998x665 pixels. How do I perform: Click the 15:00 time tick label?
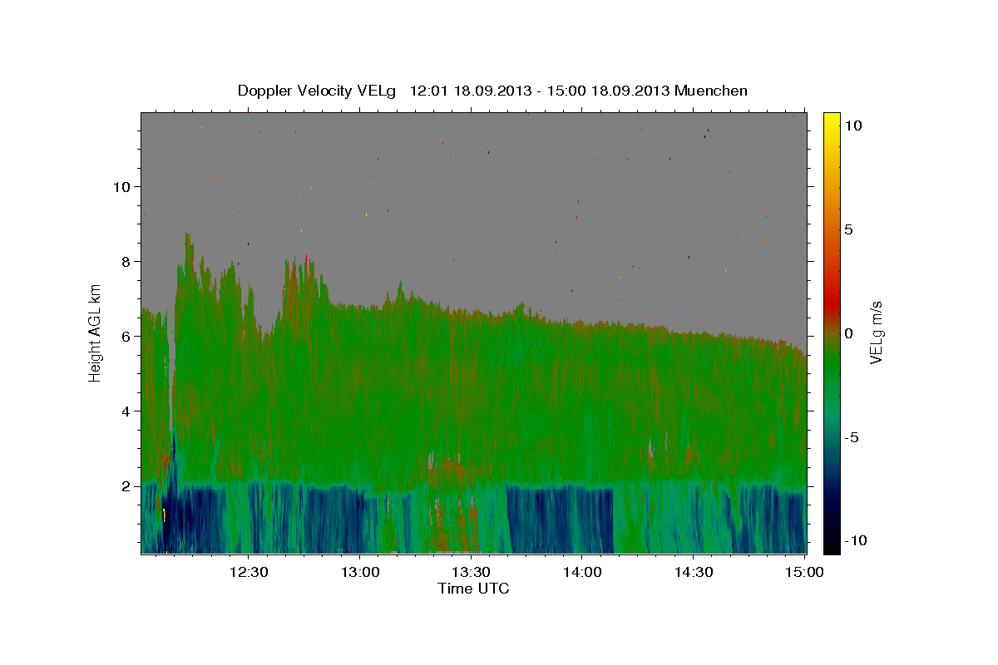[804, 572]
